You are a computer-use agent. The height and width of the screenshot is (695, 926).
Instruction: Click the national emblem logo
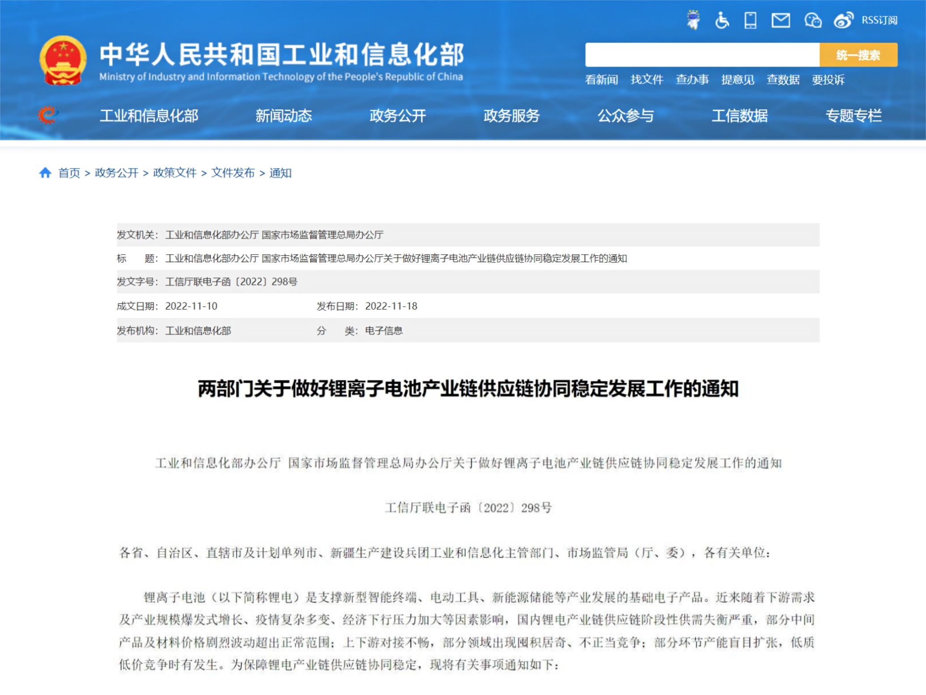pyautogui.click(x=63, y=60)
